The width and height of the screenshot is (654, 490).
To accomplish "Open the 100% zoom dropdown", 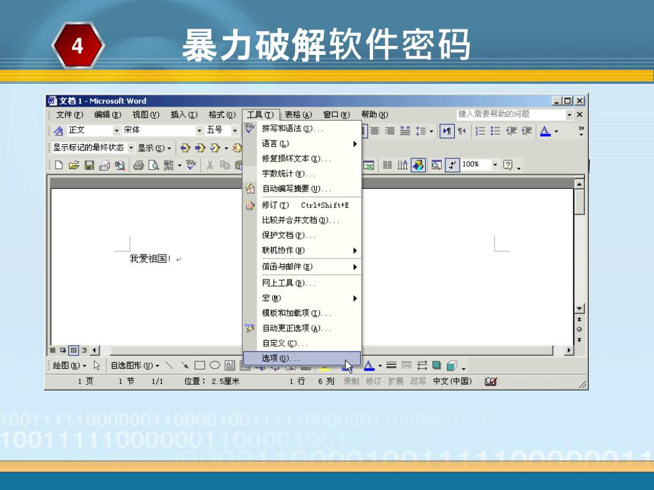I will click(495, 165).
